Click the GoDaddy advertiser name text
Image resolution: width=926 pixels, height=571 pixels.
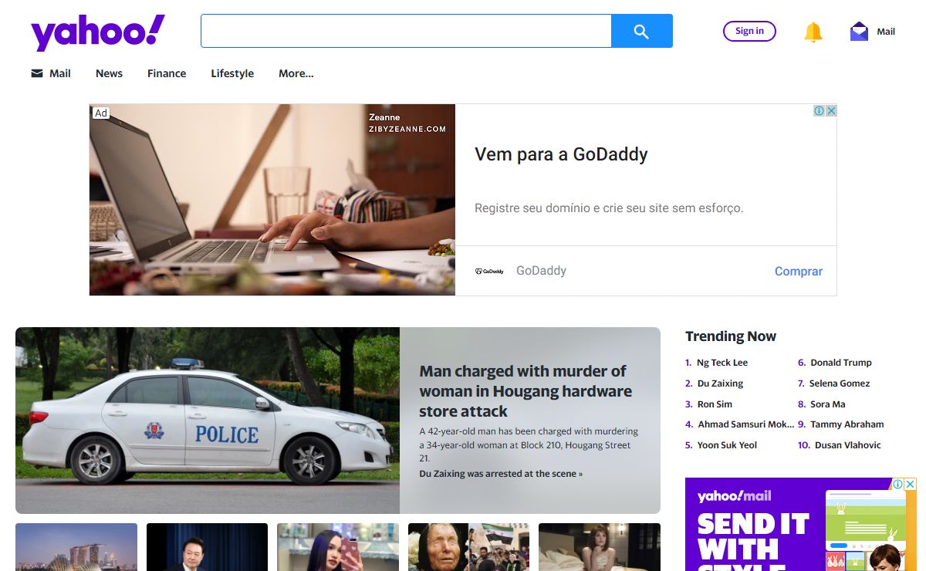[x=541, y=271]
